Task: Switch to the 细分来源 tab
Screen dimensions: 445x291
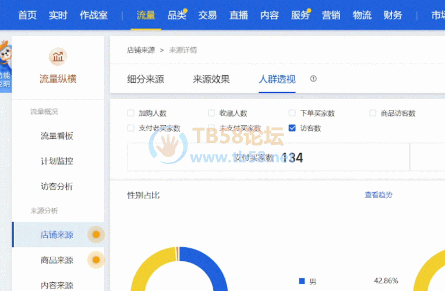Action: coord(146,79)
